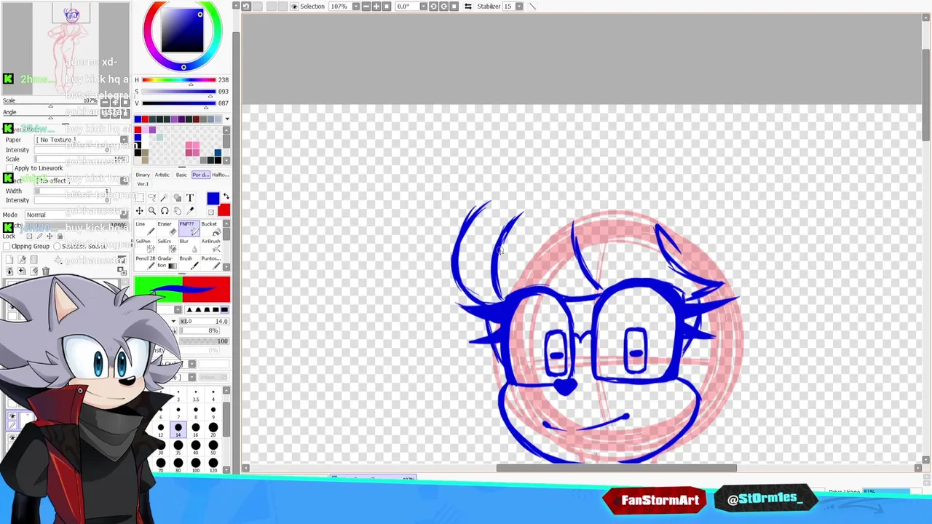Toggle Selection visibility eye in toolbar

pos(295,6)
